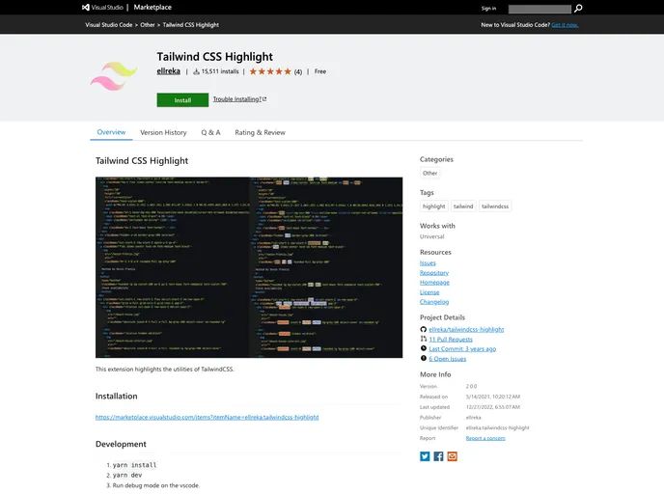Click the clock icon beside Last Commit

(423, 348)
